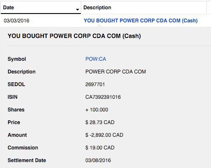211x168 pixels.
Task: Click the shares value + 100.000
Action: 97,110
